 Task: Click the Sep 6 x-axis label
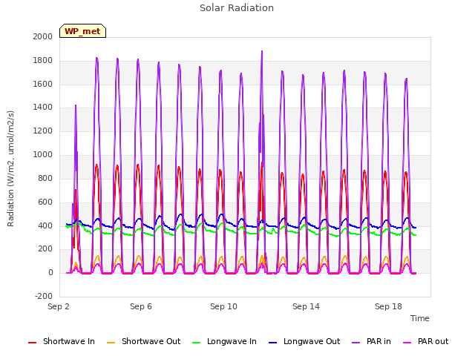coord(141,306)
